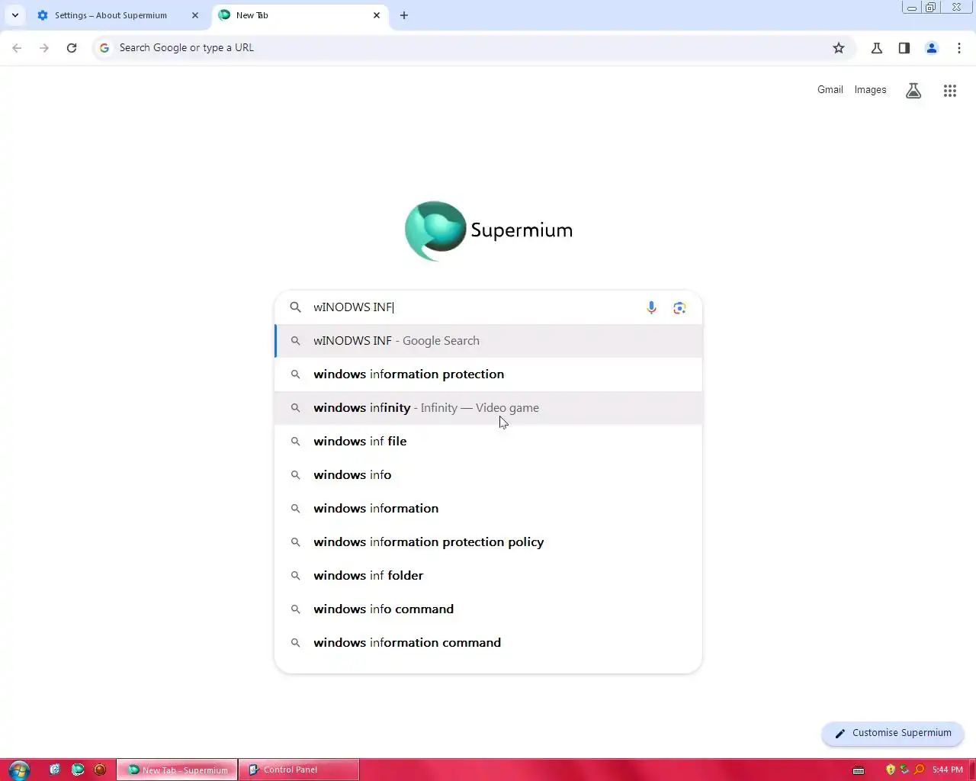The width and height of the screenshot is (976, 781).
Task: Open Google apps grid launcher
Action: 949,91
